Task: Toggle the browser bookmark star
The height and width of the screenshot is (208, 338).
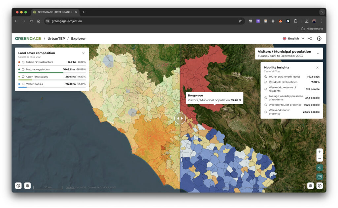Action: [240, 21]
